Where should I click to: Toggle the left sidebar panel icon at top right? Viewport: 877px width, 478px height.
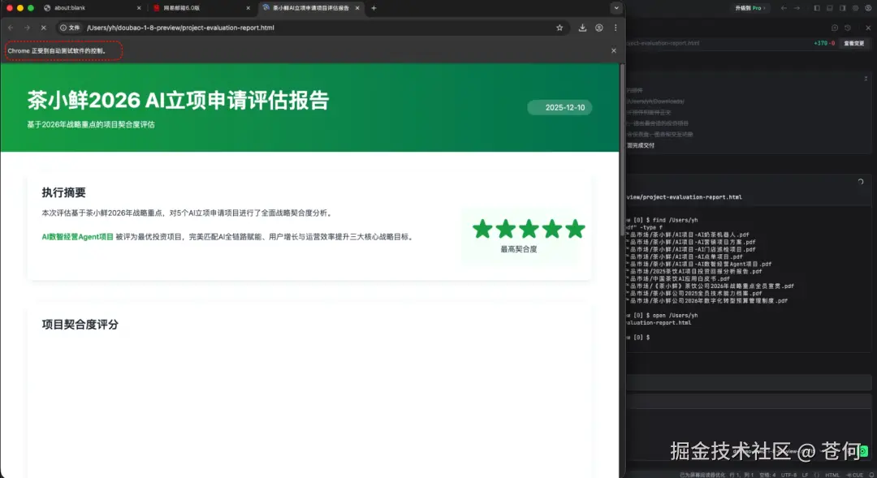pyautogui.click(x=815, y=7)
